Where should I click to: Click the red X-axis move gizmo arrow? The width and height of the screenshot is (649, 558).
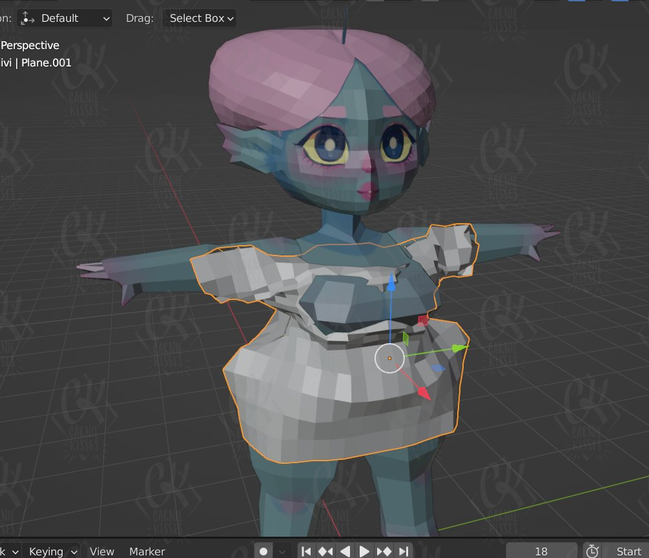click(422, 392)
